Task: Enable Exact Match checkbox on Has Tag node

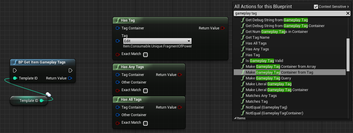Action: click(x=145, y=54)
